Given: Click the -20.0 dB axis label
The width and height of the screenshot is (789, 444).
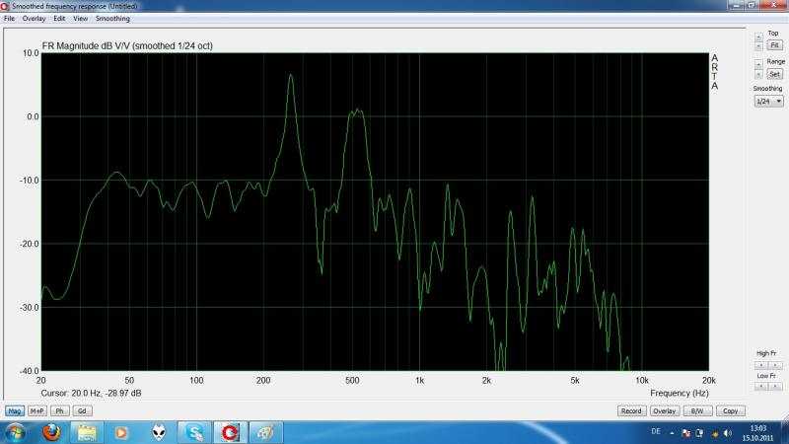Looking at the screenshot, I should coord(30,244).
